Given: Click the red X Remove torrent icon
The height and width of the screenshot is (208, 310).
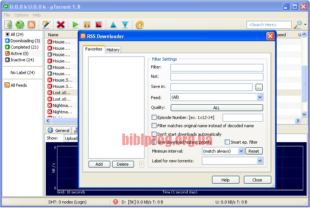Looking at the screenshot, I should pos(61,25).
